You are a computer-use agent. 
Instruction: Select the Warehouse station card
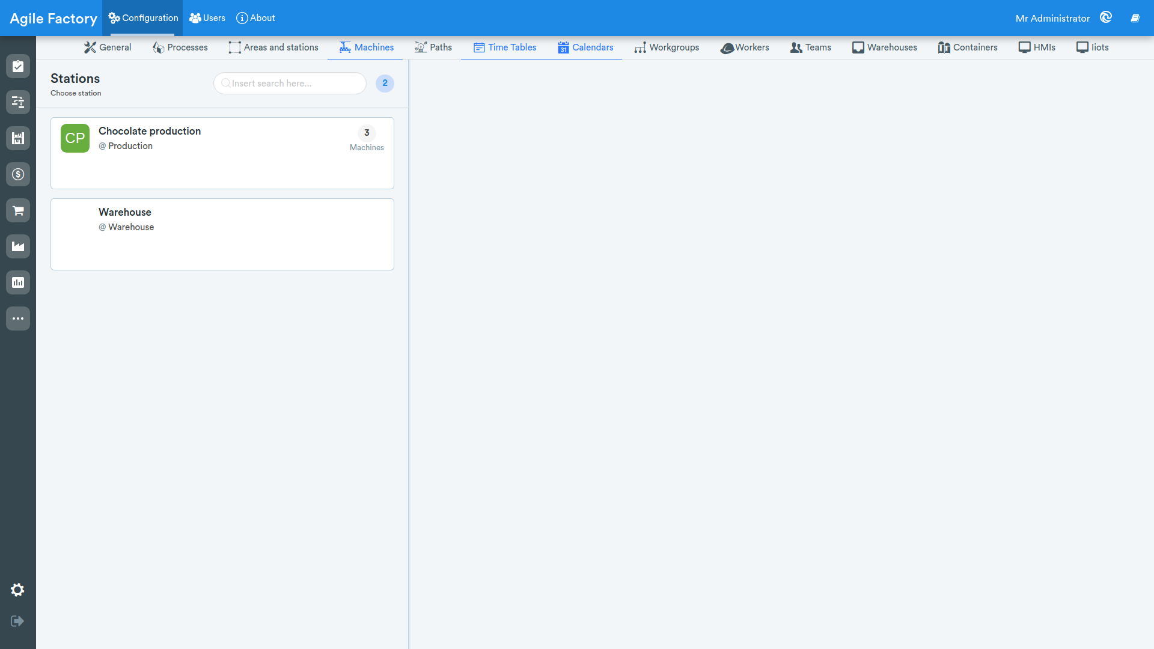click(222, 234)
